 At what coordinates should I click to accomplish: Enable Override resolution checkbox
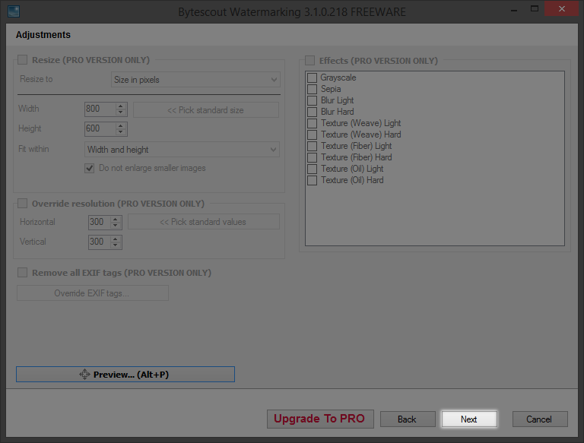pyautogui.click(x=22, y=204)
